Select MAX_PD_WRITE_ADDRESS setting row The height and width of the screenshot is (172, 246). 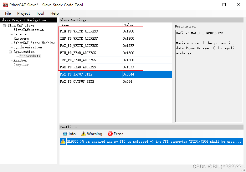(x=115, y=46)
